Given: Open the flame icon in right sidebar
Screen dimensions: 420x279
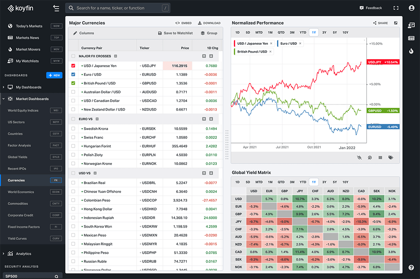Looking at the screenshot, I should 411,51.
